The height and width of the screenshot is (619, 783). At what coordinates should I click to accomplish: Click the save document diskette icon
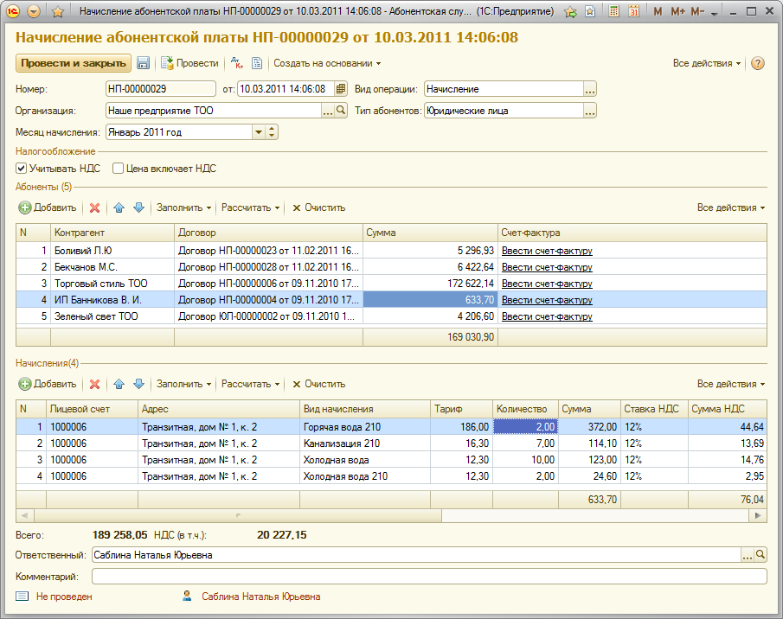144,63
